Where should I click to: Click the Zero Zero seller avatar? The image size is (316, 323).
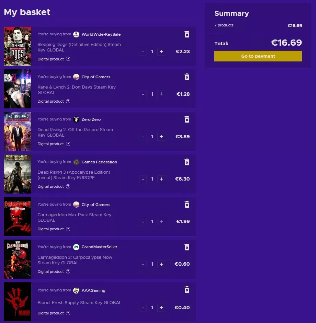pyautogui.click(x=76, y=119)
